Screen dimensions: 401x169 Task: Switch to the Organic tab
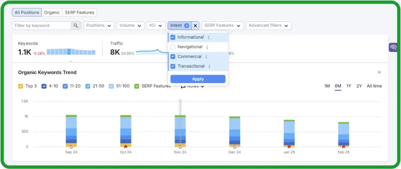52,12
